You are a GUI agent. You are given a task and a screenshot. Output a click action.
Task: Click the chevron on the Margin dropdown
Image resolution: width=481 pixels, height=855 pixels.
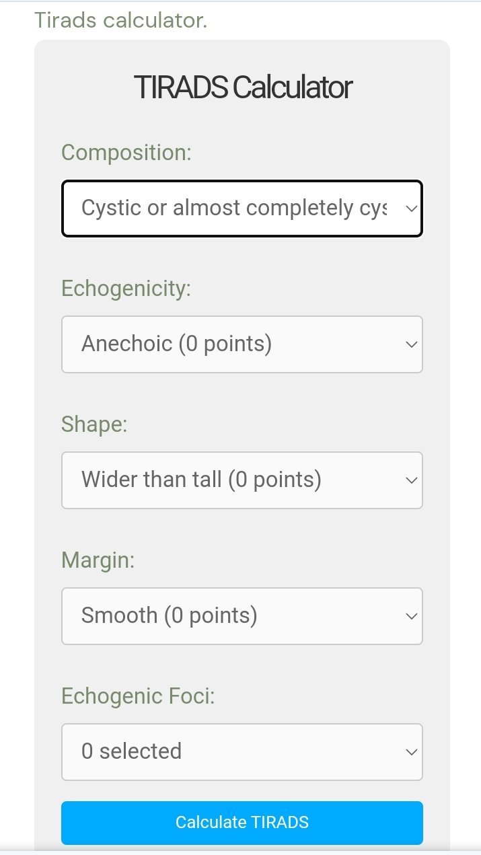pos(412,616)
